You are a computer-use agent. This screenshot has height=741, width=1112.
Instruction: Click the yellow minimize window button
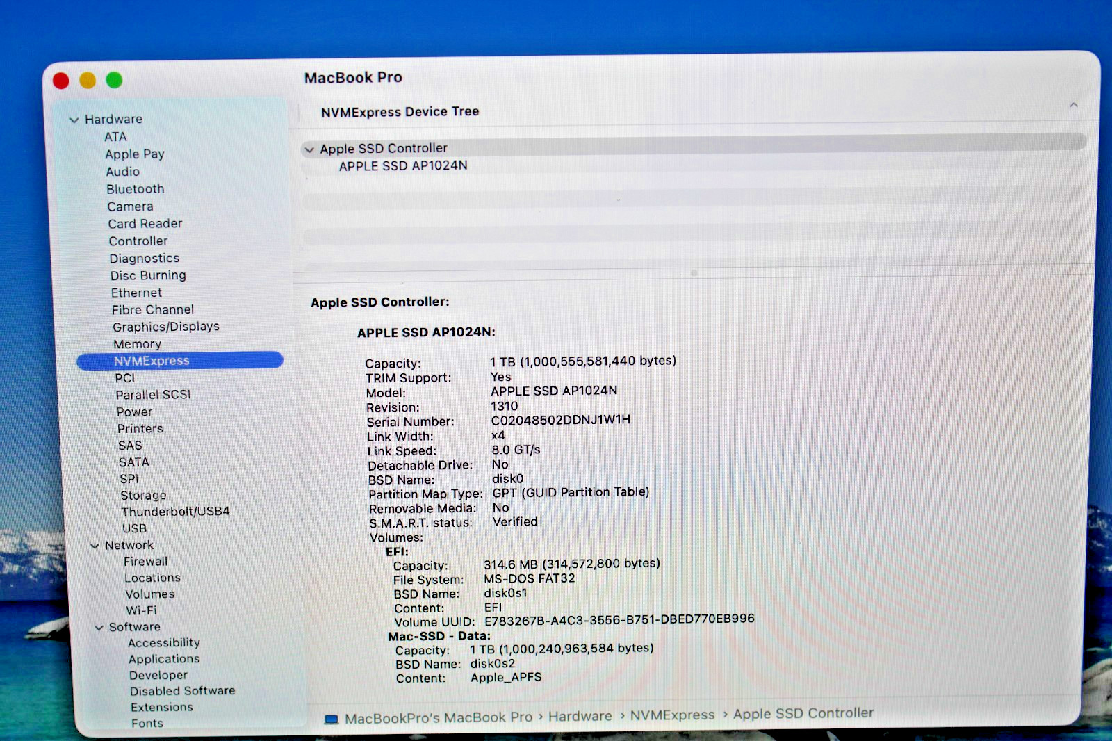click(88, 81)
